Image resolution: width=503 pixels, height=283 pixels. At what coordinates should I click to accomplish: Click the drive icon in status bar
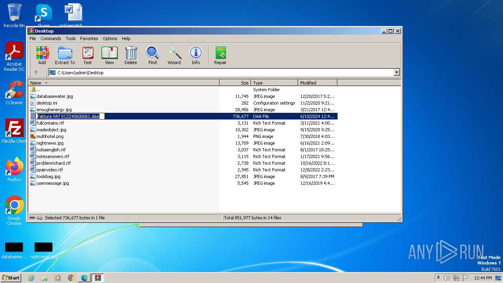[x=32, y=218]
